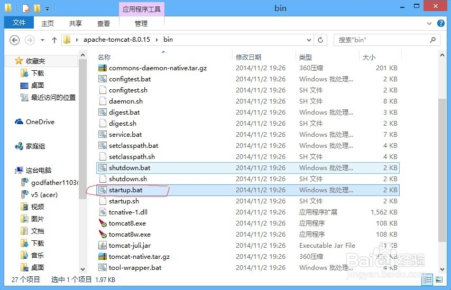The height and width of the screenshot is (290, 451).
Task: Go back with the Back arrow
Action: (15, 40)
